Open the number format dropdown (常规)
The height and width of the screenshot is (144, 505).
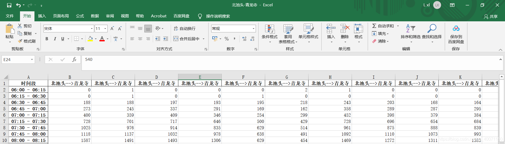coord(254,28)
